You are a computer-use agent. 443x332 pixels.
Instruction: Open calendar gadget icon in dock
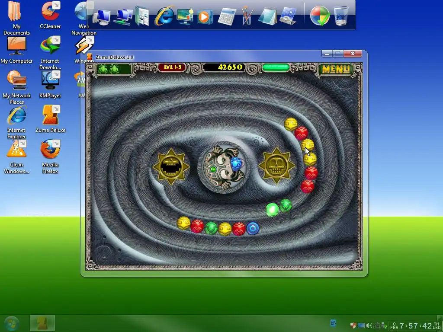coord(288,16)
